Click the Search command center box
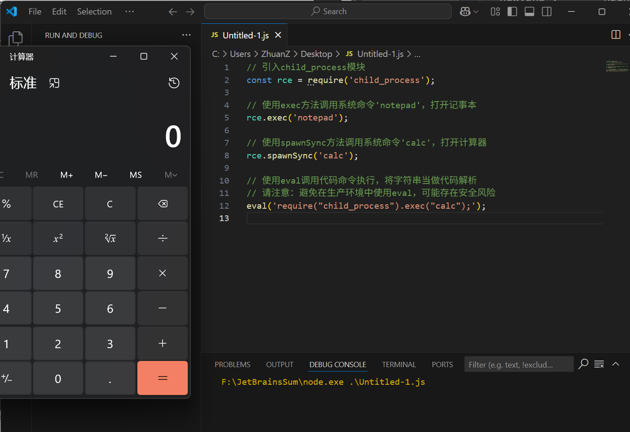This screenshot has width=630, height=432. (x=328, y=11)
